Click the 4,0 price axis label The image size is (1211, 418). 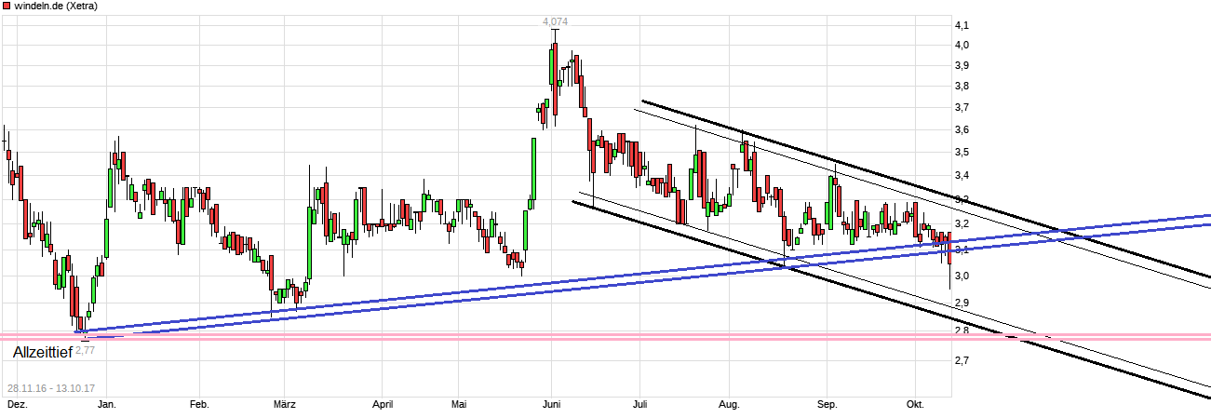tap(961, 45)
